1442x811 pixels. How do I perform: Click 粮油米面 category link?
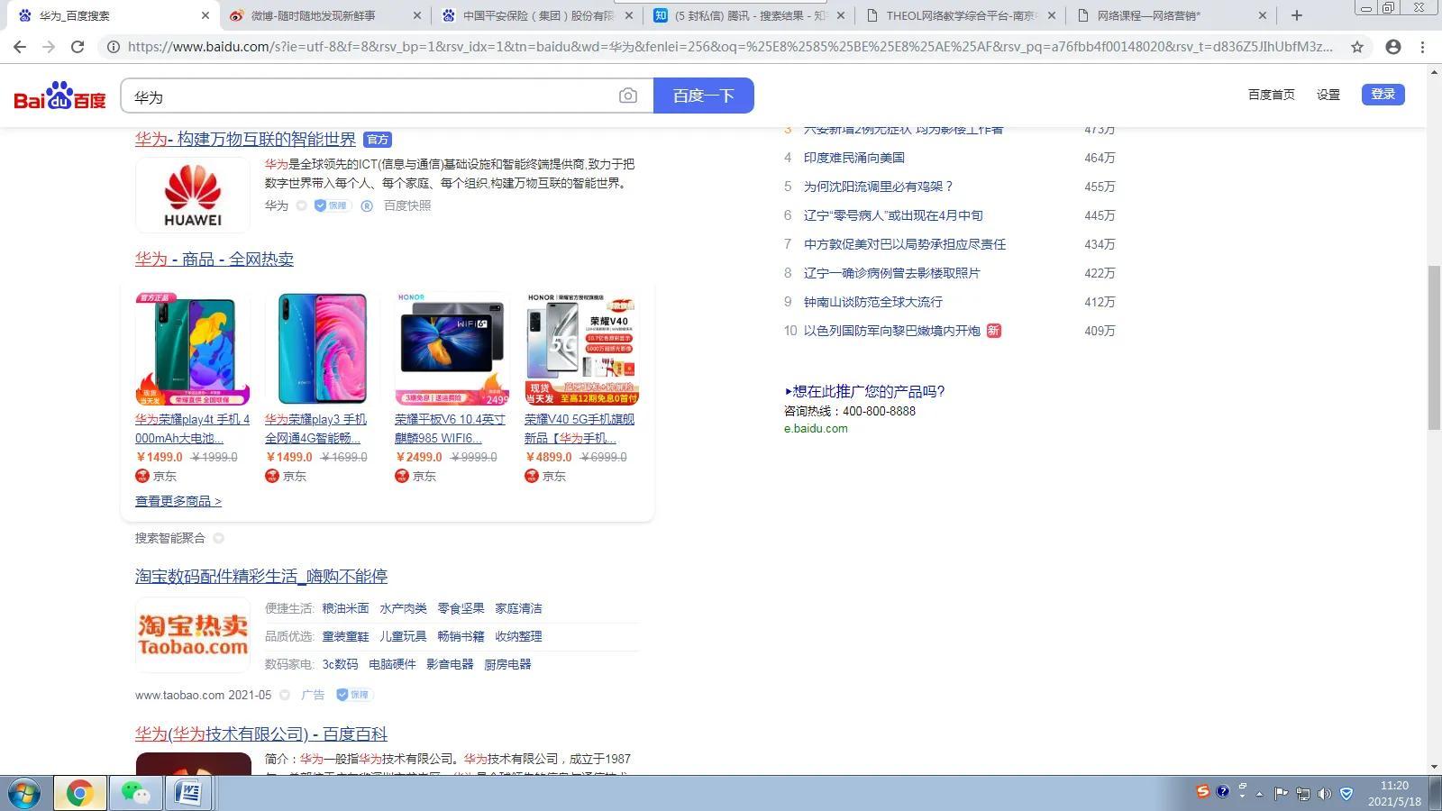click(345, 608)
